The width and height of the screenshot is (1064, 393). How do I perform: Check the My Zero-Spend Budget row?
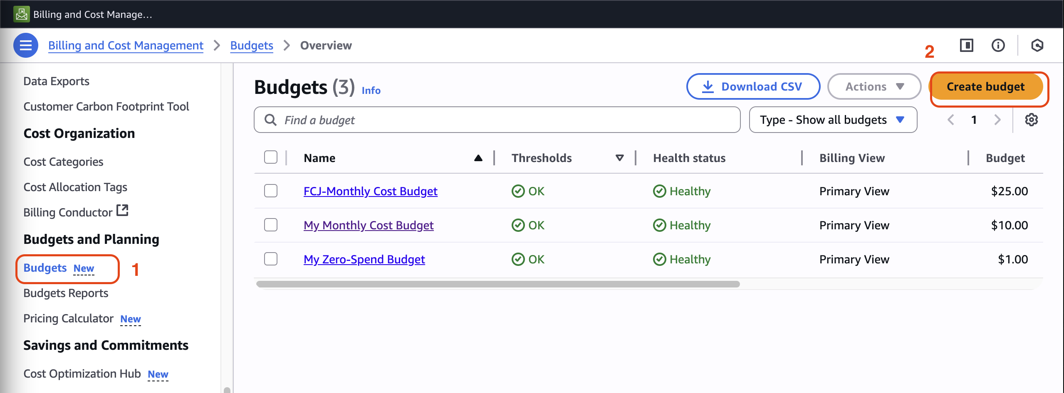tap(271, 259)
